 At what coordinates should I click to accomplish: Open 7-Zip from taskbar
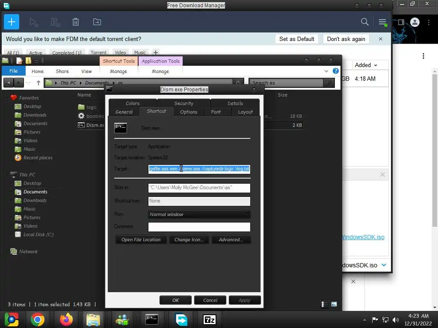210,319
